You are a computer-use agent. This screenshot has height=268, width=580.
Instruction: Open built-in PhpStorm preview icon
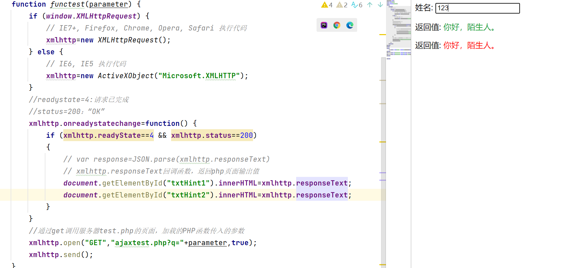pos(324,25)
